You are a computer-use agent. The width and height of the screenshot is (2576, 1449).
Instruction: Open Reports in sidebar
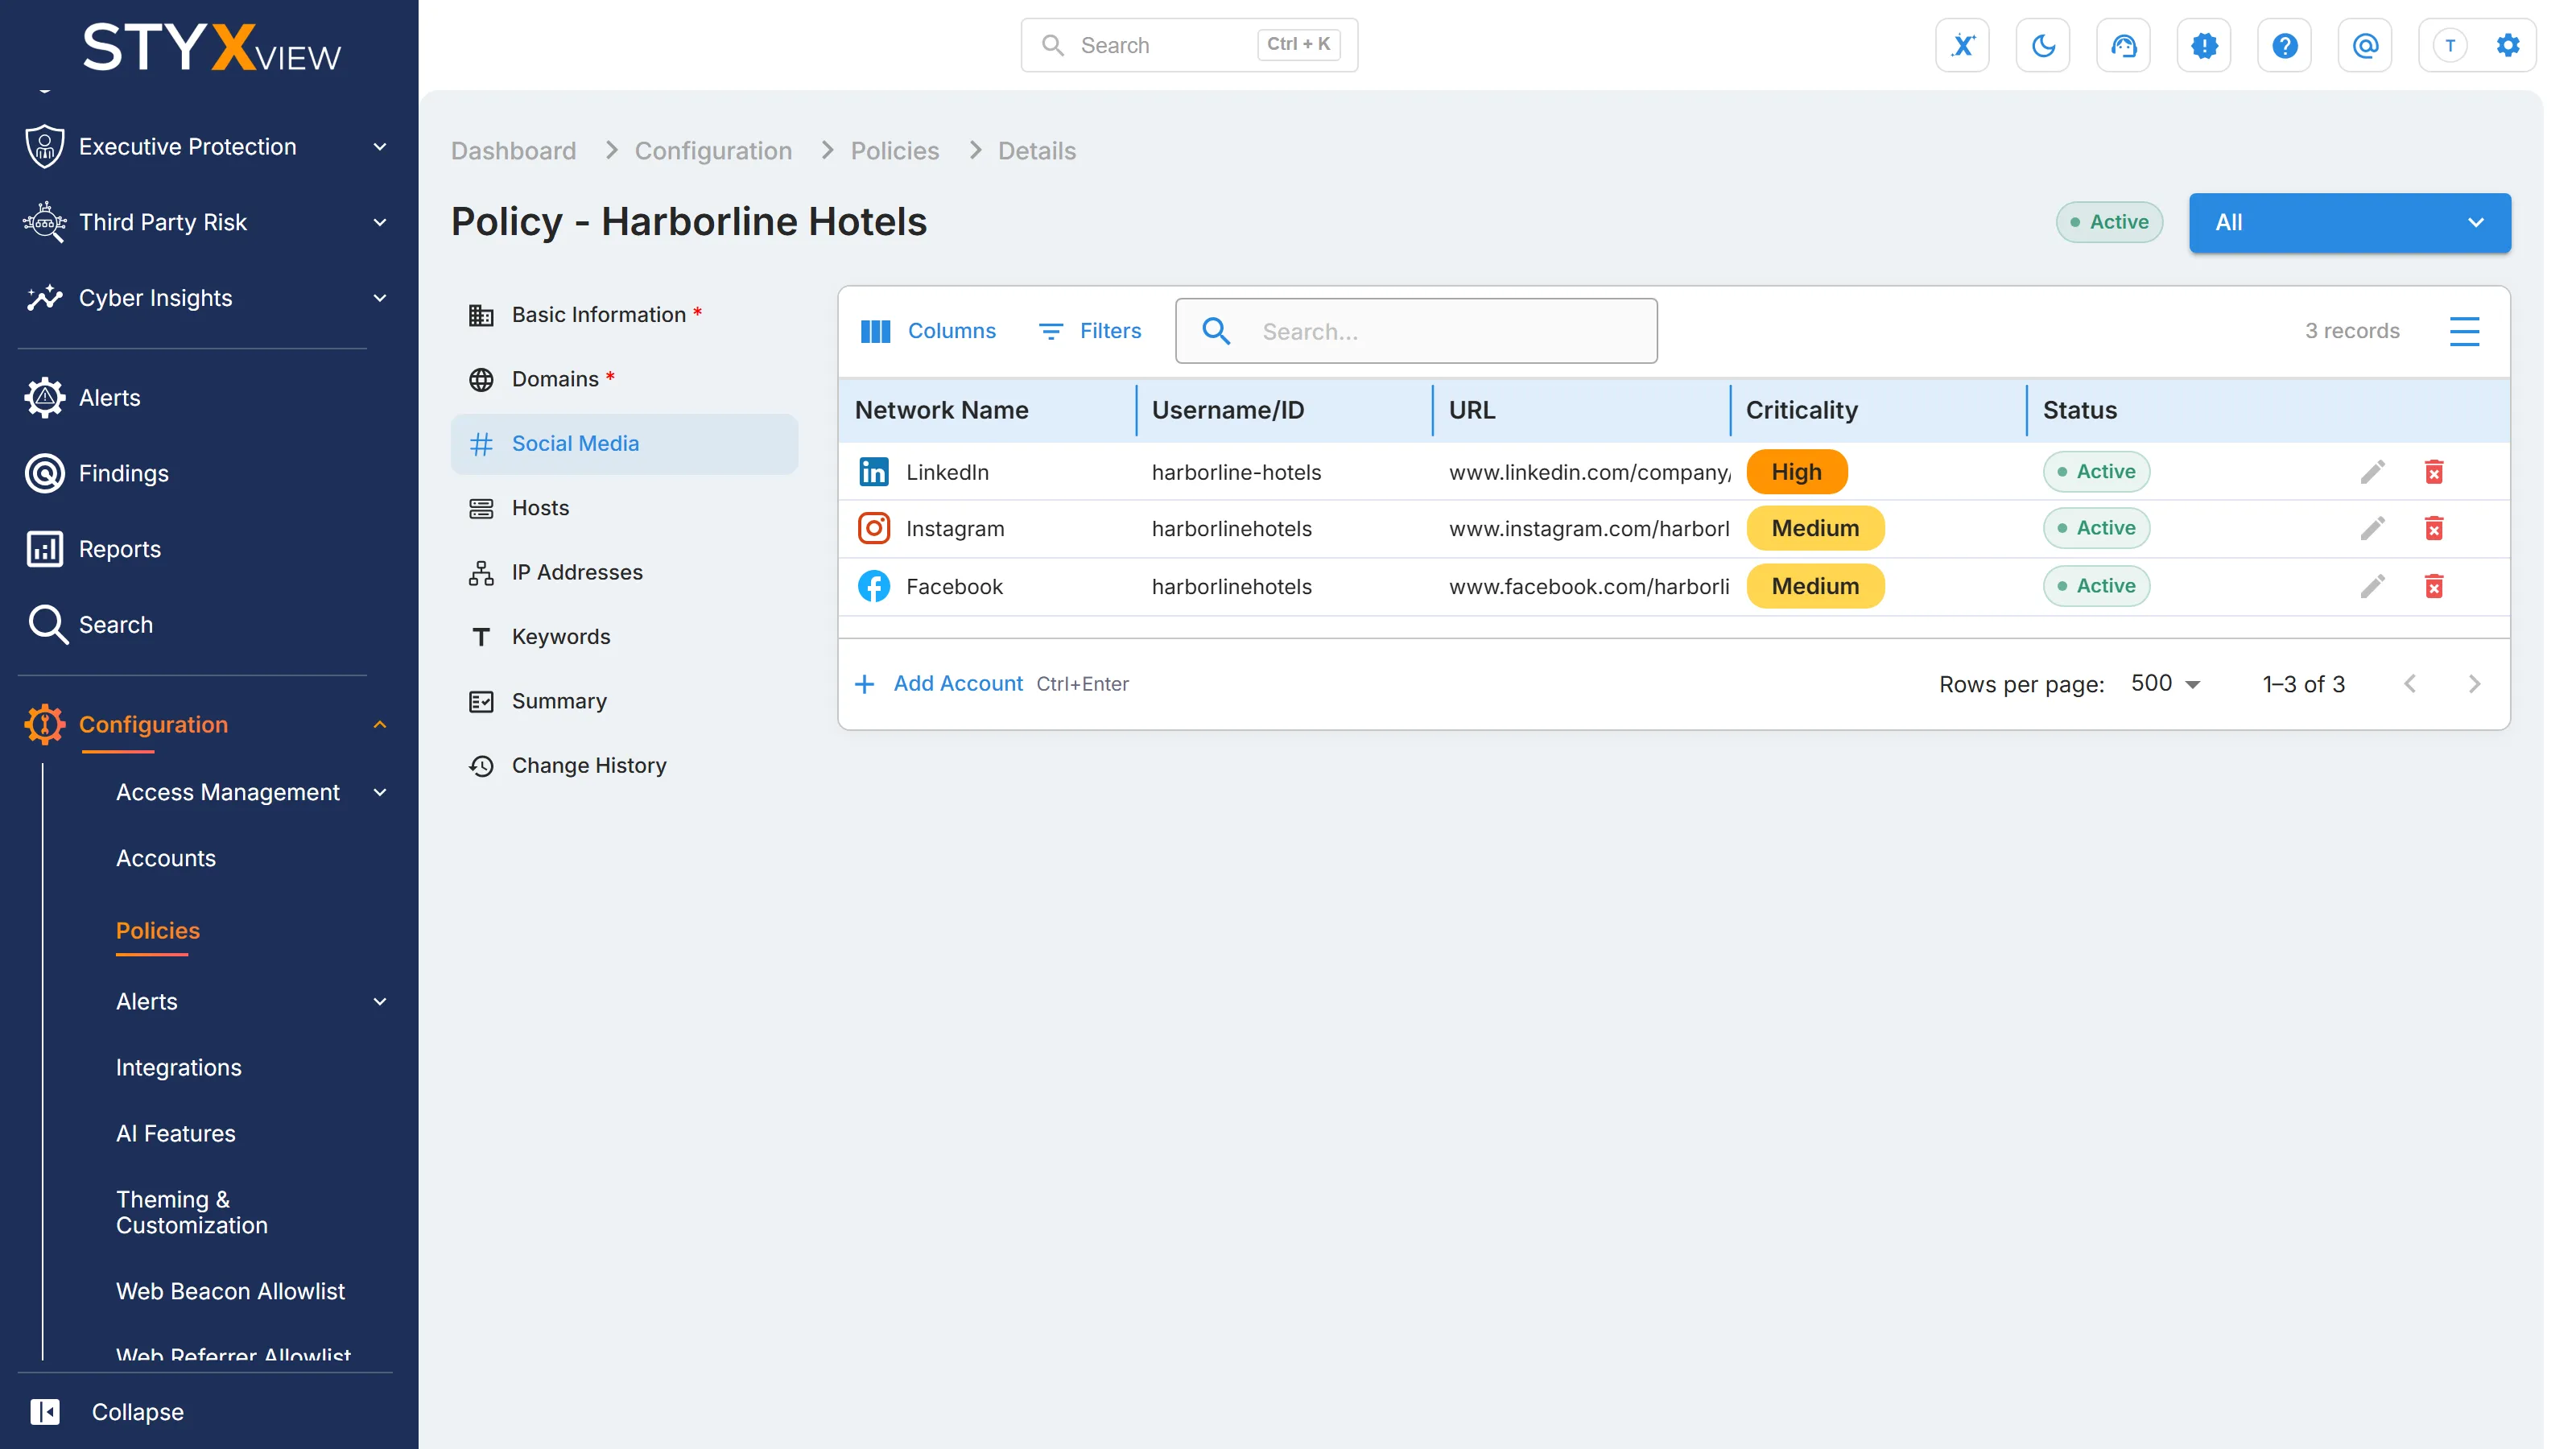coord(119,549)
